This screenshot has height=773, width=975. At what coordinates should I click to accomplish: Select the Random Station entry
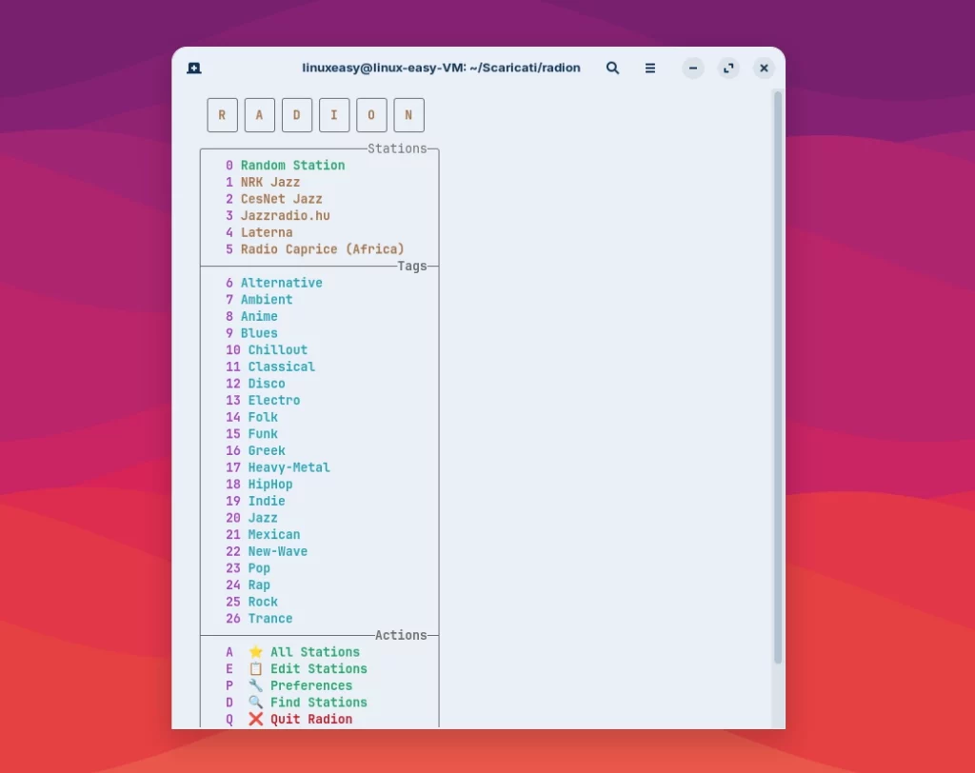tap(292, 166)
